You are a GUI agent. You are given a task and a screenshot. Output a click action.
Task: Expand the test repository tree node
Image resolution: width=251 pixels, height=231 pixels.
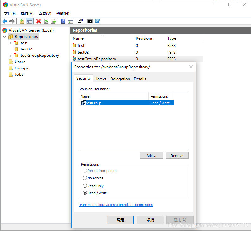[10, 43]
